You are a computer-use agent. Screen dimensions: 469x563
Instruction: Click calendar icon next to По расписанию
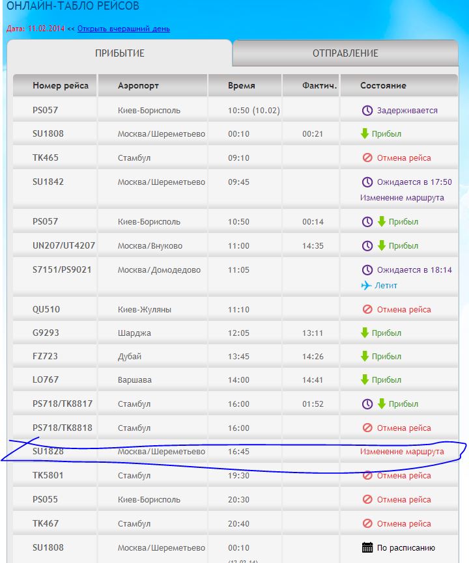tap(367, 547)
